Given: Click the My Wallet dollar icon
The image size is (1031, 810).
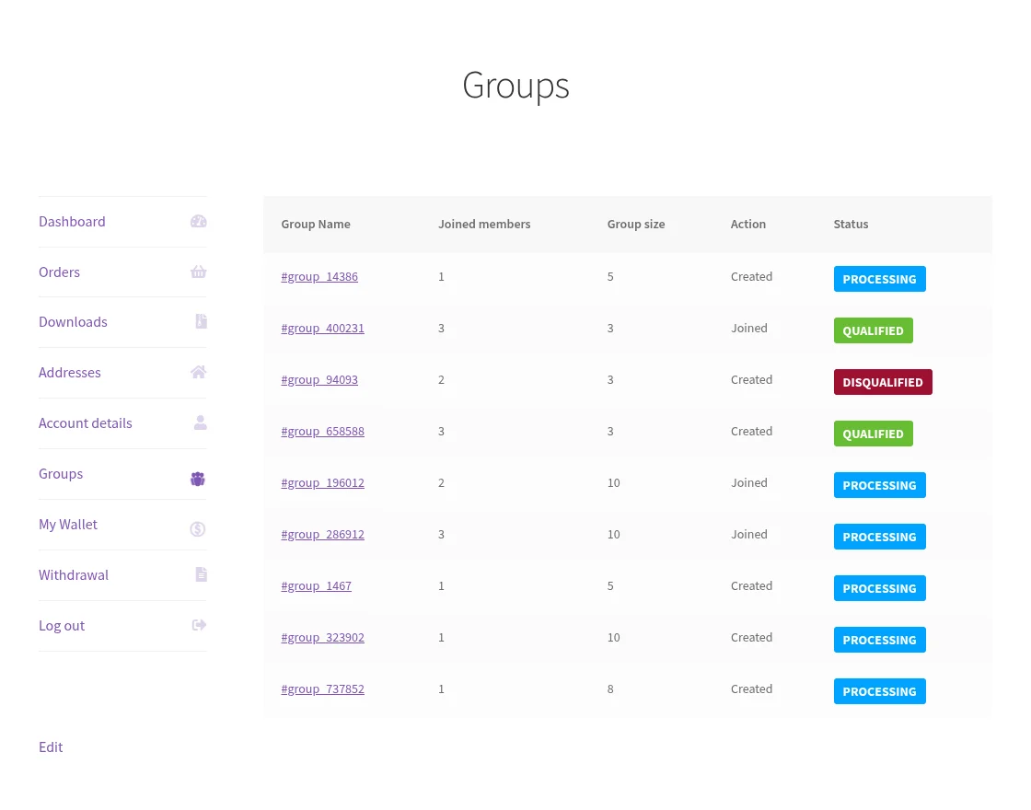Looking at the screenshot, I should click(198, 528).
